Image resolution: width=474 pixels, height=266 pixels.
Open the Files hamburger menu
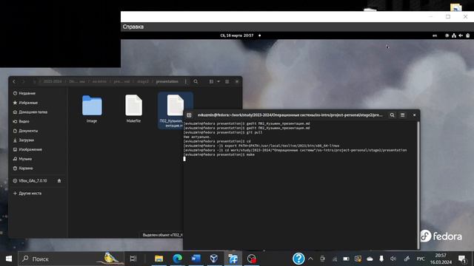coord(227,81)
